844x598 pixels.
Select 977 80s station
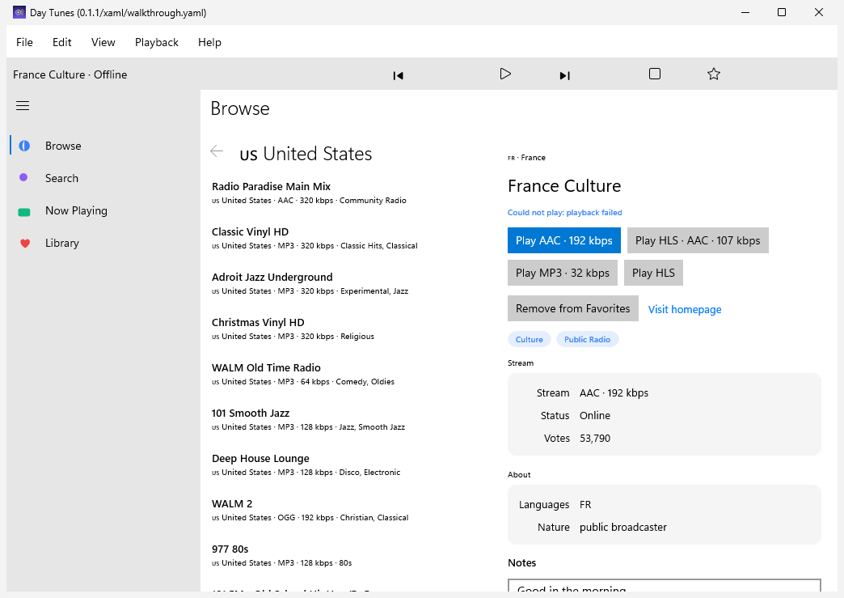coord(344,555)
